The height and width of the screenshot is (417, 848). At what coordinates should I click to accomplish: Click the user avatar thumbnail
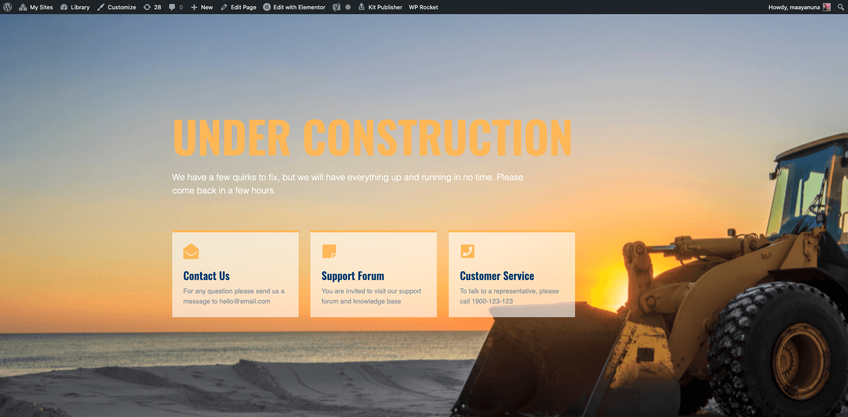point(827,7)
